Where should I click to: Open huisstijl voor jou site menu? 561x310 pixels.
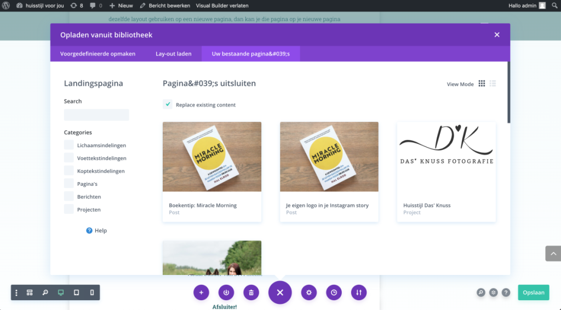(x=40, y=5)
